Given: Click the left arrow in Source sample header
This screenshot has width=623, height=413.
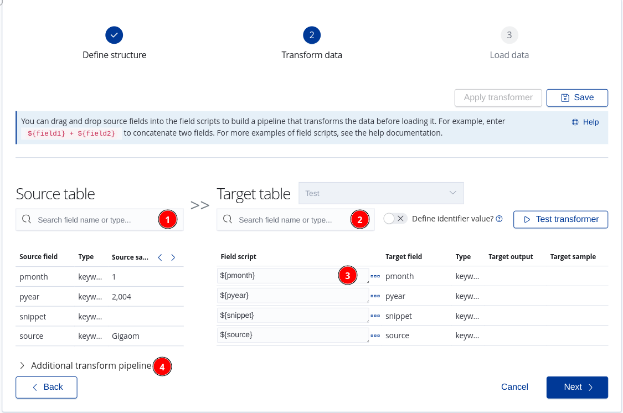Looking at the screenshot, I should tap(160, 257).
